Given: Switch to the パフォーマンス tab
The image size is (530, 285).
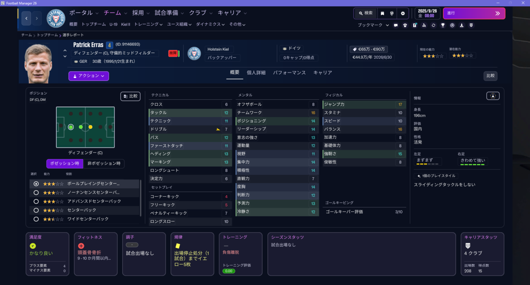Looking at the screenshot, I should click(289, 72).
